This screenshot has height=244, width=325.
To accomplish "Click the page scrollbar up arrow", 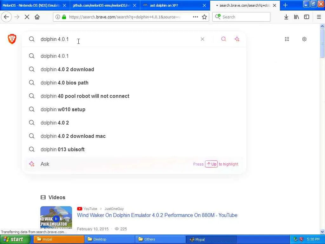I will pyautogui.click(x=322, y=26).
